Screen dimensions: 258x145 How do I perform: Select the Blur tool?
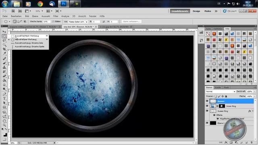click(x=4, y=85)
